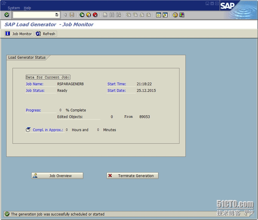Screen dimensions: 258x220
Task: Click the yellow Exit arrow icon
Action: (88, 15)
